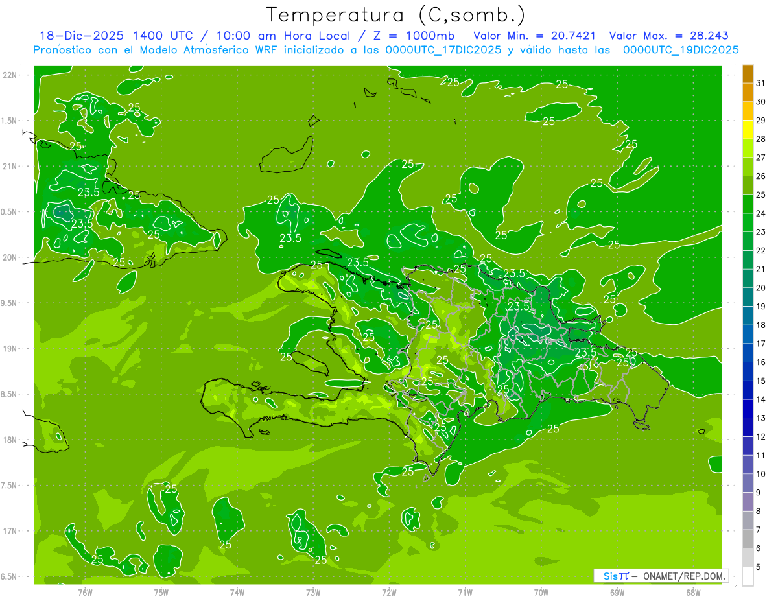Screen dimensions: 778x601
Task: Select the 'Valor Max. = 28.243' text
Action: coord(669,36)
